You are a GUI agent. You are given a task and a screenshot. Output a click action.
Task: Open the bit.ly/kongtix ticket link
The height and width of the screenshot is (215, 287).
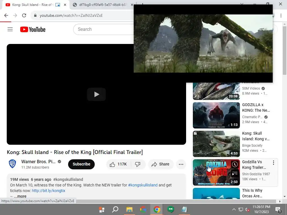pyautogui.click(x=48, y=191)
